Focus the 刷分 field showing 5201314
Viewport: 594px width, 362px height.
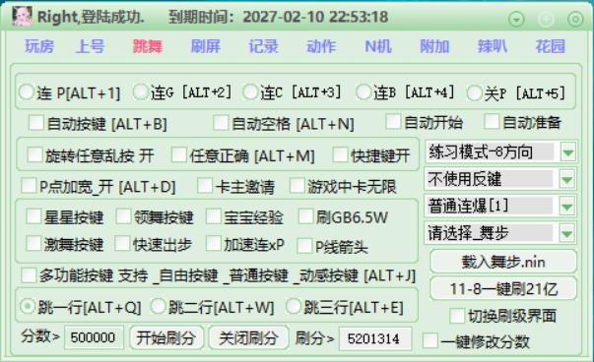click(x=375, y=338)
